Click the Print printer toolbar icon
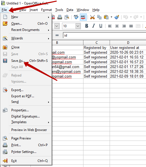The image size is (146, 167). click(60, 17)
